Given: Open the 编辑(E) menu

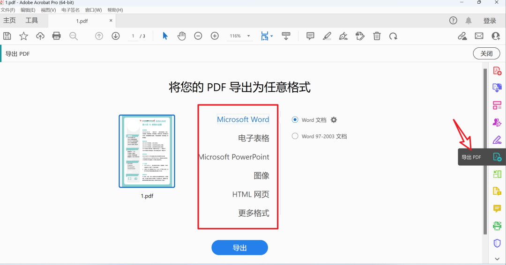Looking at the screenshot, I should point(28,10).
